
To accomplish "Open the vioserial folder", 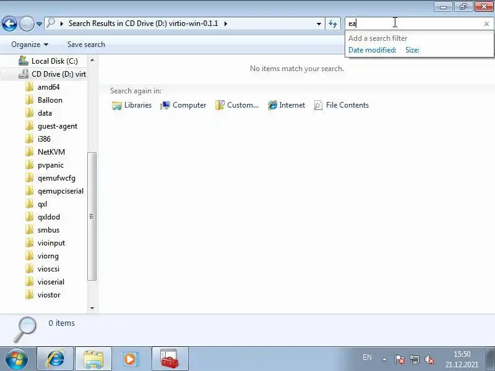I will click(x=51, y=282).
